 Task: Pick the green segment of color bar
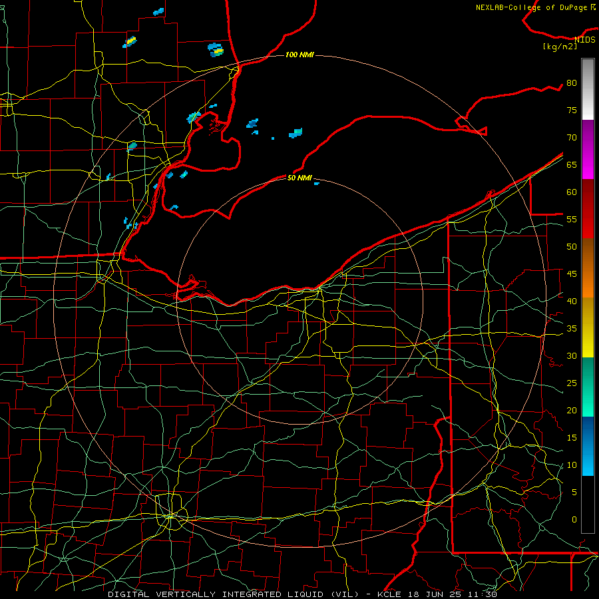(588, 387)
